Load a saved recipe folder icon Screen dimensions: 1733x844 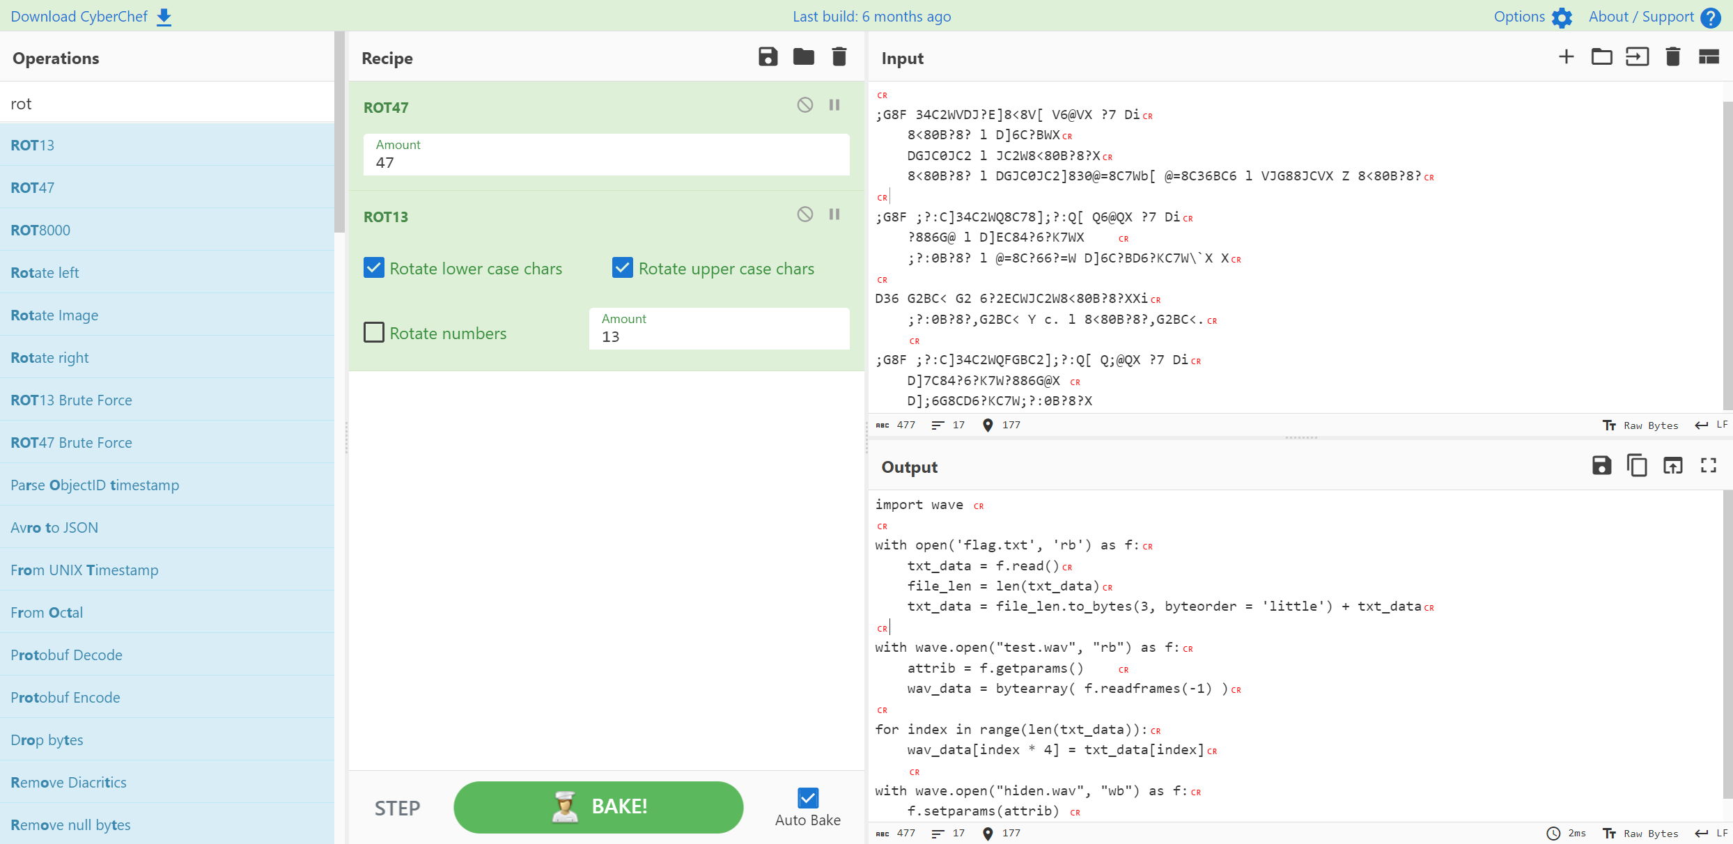(803, 57)
